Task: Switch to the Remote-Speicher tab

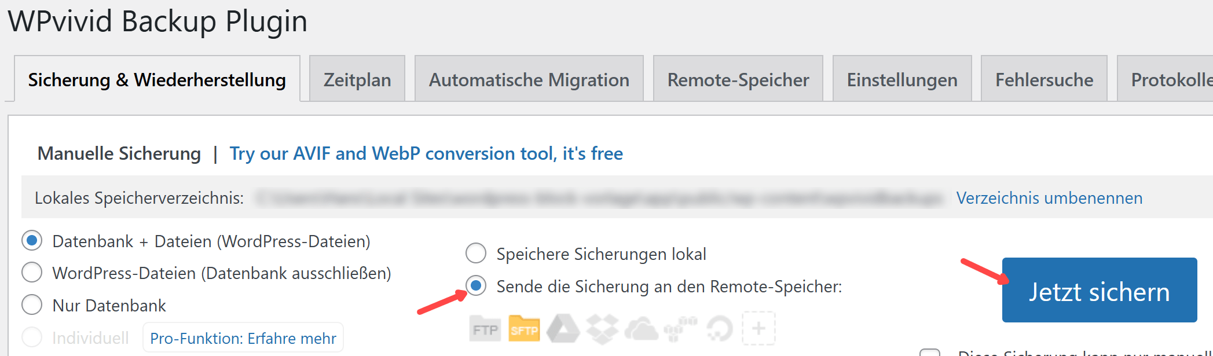Action: pyautogui.click(x=738, y=79)
